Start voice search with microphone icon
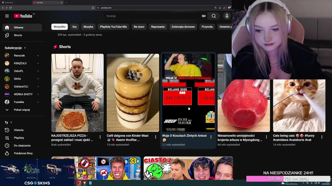This screenshot has width=332, height=186. click(x=227, y=16)
